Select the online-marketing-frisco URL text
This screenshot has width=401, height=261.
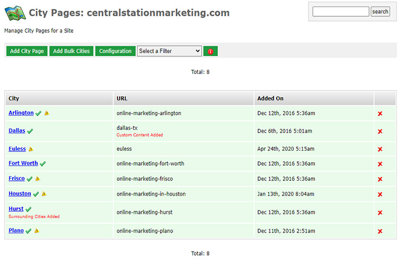145,179
